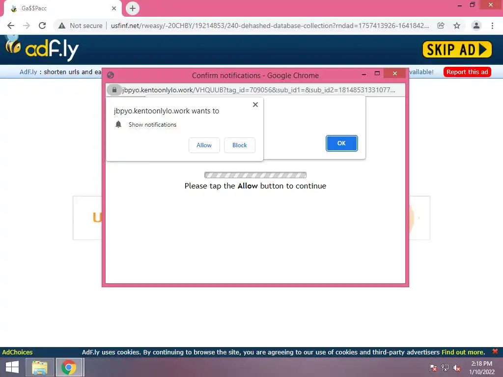Click the AdChoices link
Screen dimensions: 503x377
17,352
